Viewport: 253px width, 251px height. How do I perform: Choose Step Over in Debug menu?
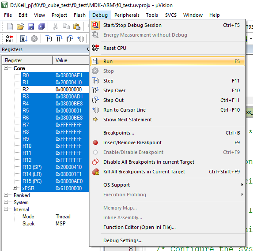167,90
